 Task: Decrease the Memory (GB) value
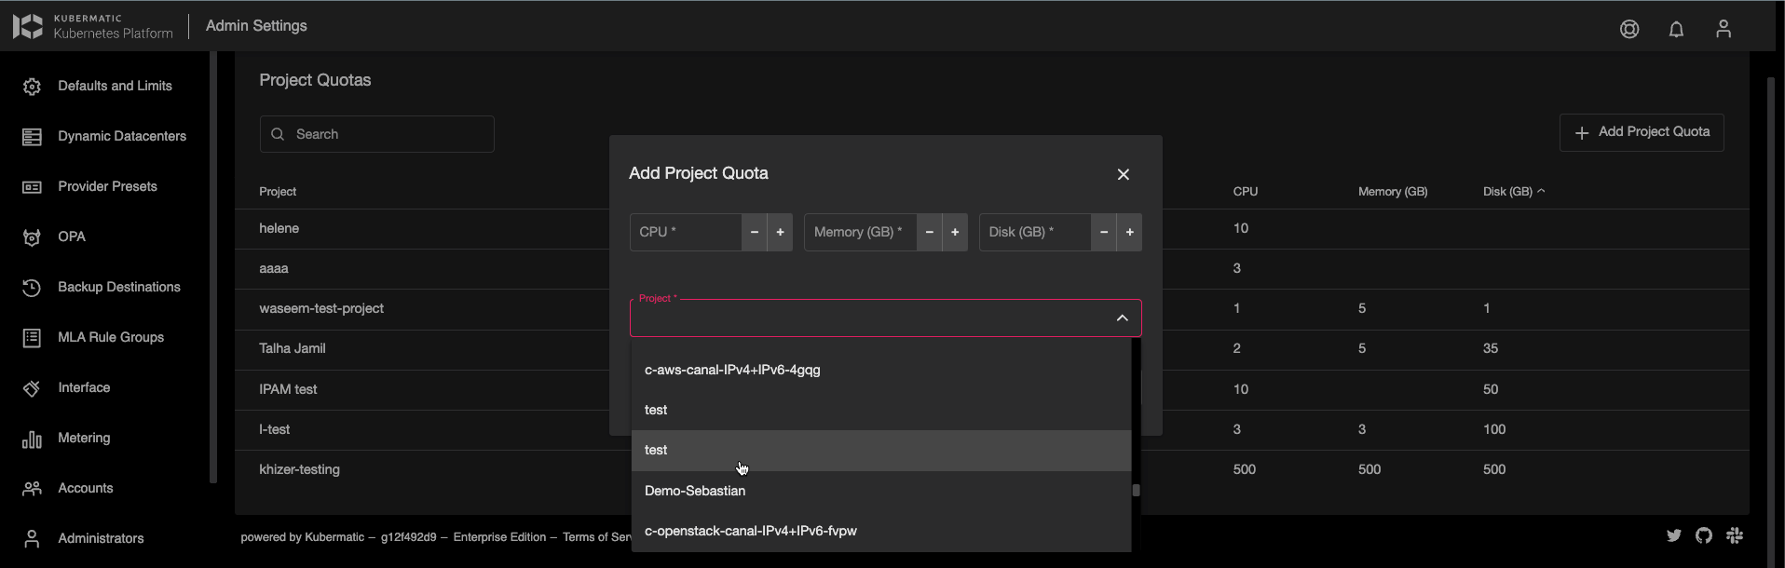tap(929, 232)
